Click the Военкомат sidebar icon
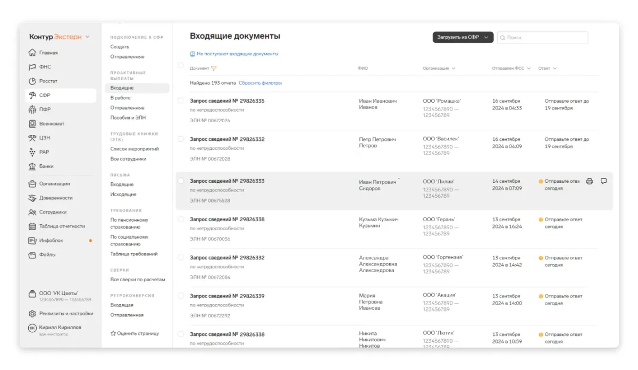 (32, 124)
